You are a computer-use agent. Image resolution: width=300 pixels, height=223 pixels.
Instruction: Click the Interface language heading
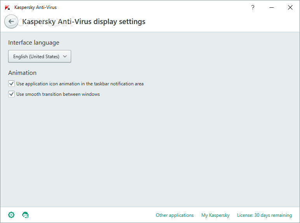34,43
